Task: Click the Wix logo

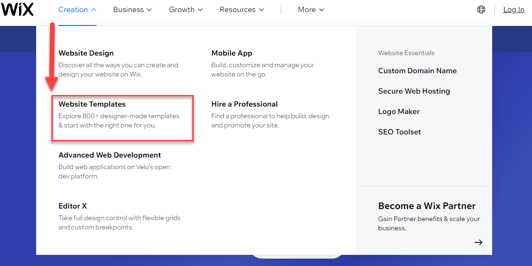Action: tap(17, 9)
